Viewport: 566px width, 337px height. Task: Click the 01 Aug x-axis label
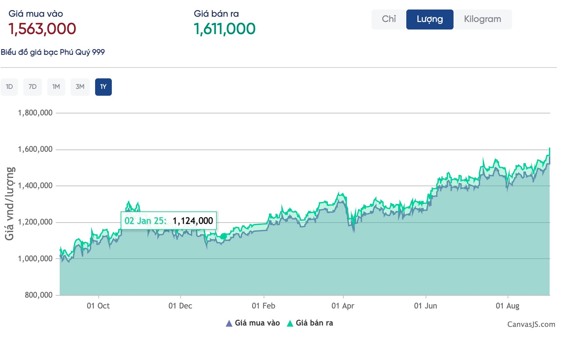point(507,306)
